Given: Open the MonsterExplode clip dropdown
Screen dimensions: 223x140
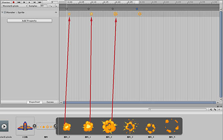Looking at the screenshot, I should point(14,6).
